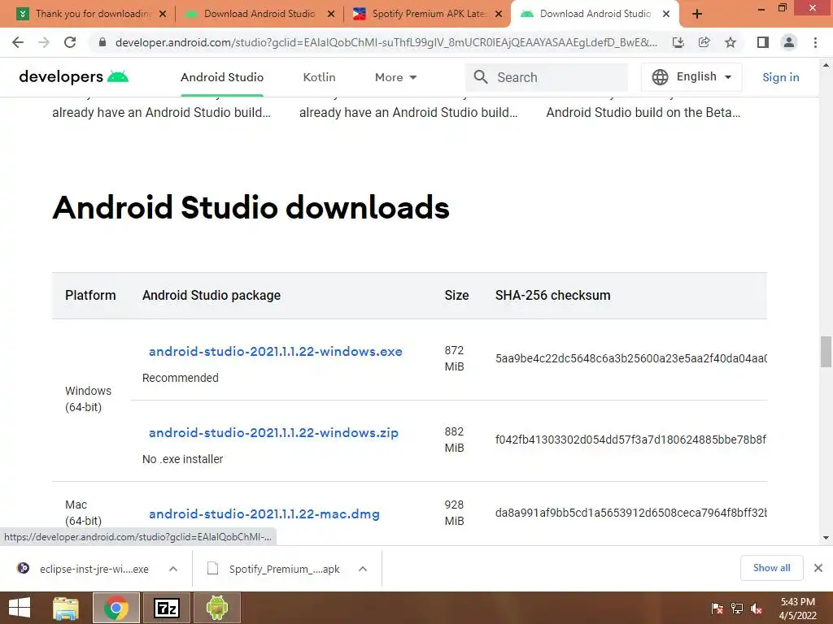
Task: Click the checksum starting with f042fb41
Action: pyautogui.click(x=630, y=440)
